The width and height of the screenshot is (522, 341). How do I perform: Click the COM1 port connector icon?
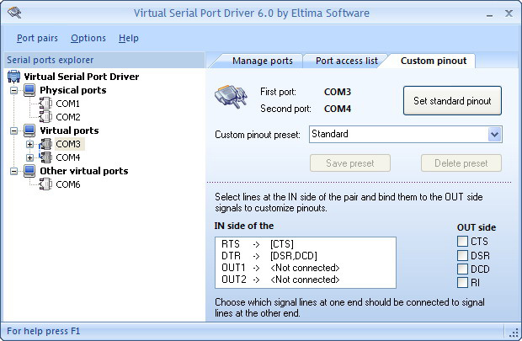tap(45, 104)
